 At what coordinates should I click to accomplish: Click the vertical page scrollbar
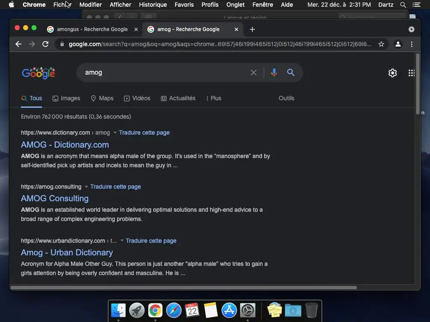pyautogui.click(x=418, y=84)
